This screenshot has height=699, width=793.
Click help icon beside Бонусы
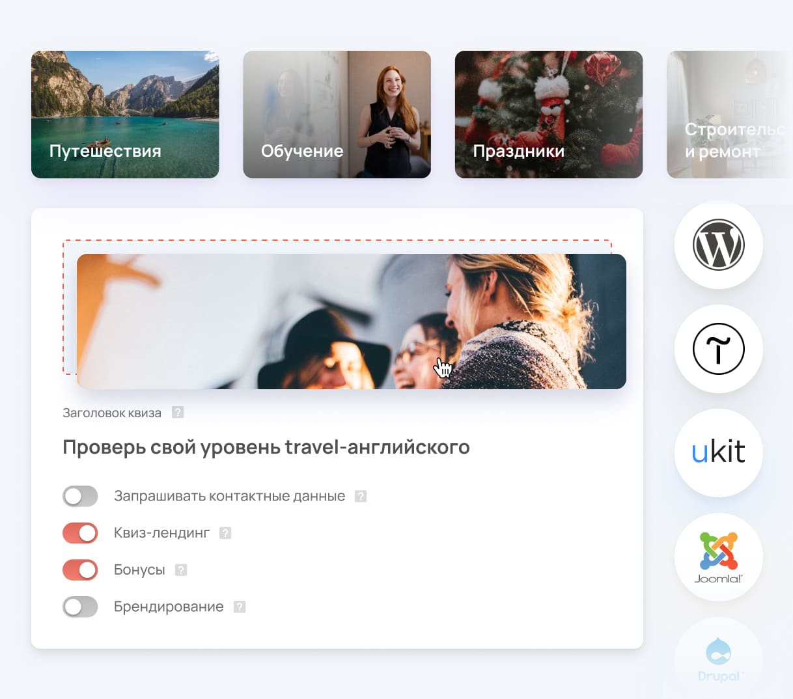click(180, 569)
